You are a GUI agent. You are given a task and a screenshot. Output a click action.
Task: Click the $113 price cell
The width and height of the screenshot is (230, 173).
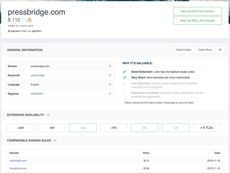point(146,161)
